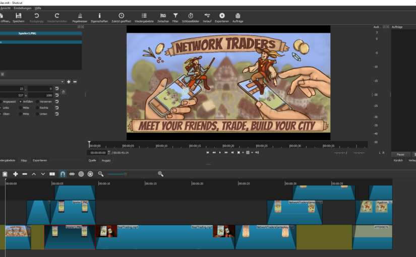The image size is (416, 257).
Task: Split clip at playhead icon
Action: tap(52, 174)
